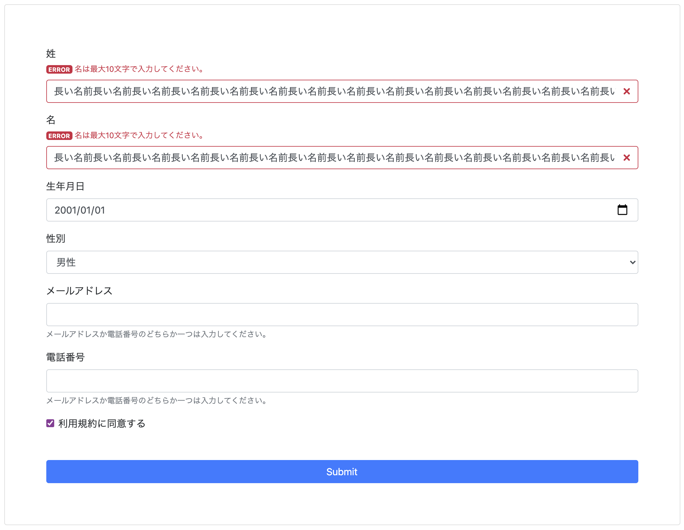This screenshot has height=530, width=684.
Task: Click the 姓 field label
Action: 51,53
